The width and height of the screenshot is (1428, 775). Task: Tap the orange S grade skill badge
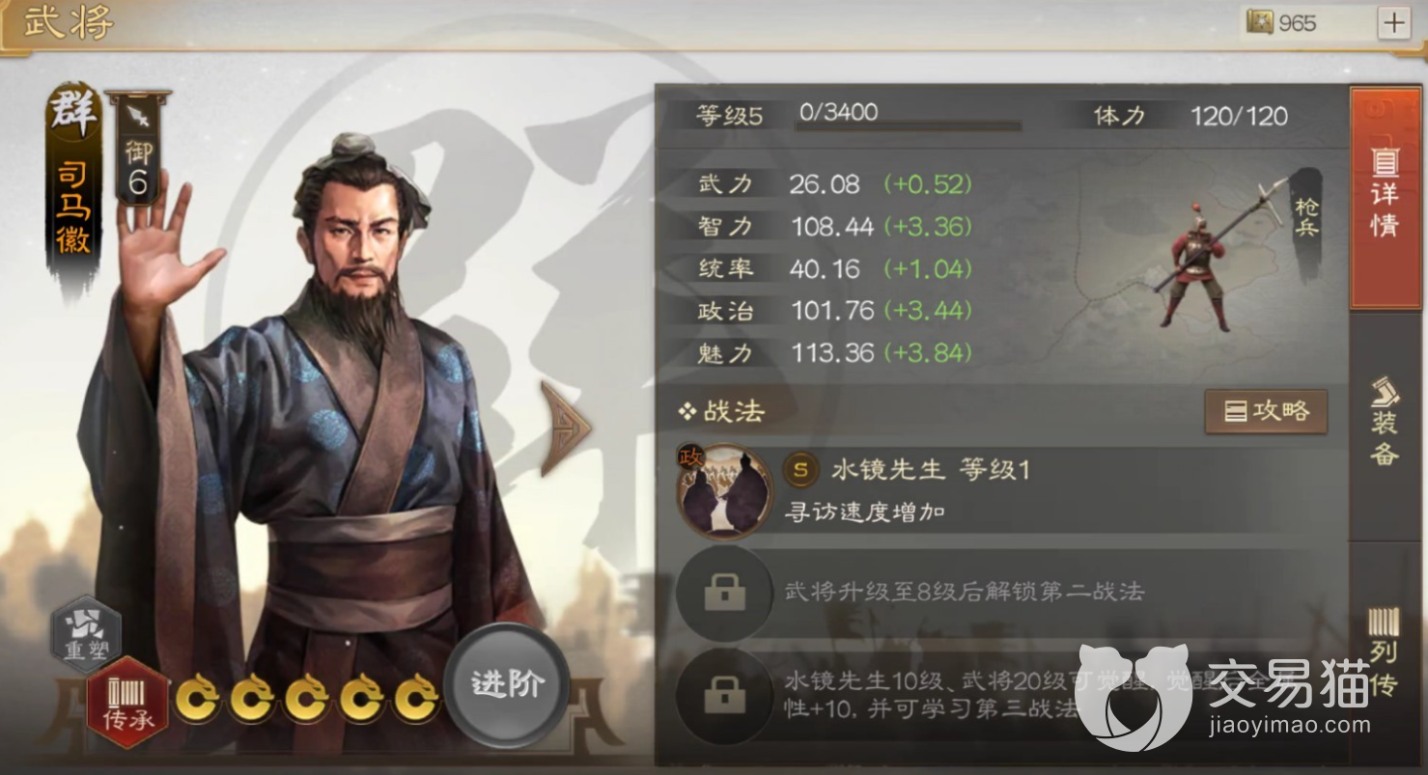point(799,470)
